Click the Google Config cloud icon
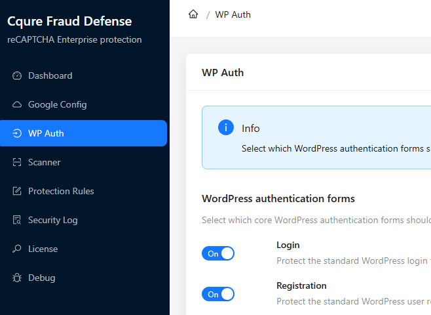This screenshot has height=315, width=431. tap(17, 104)
